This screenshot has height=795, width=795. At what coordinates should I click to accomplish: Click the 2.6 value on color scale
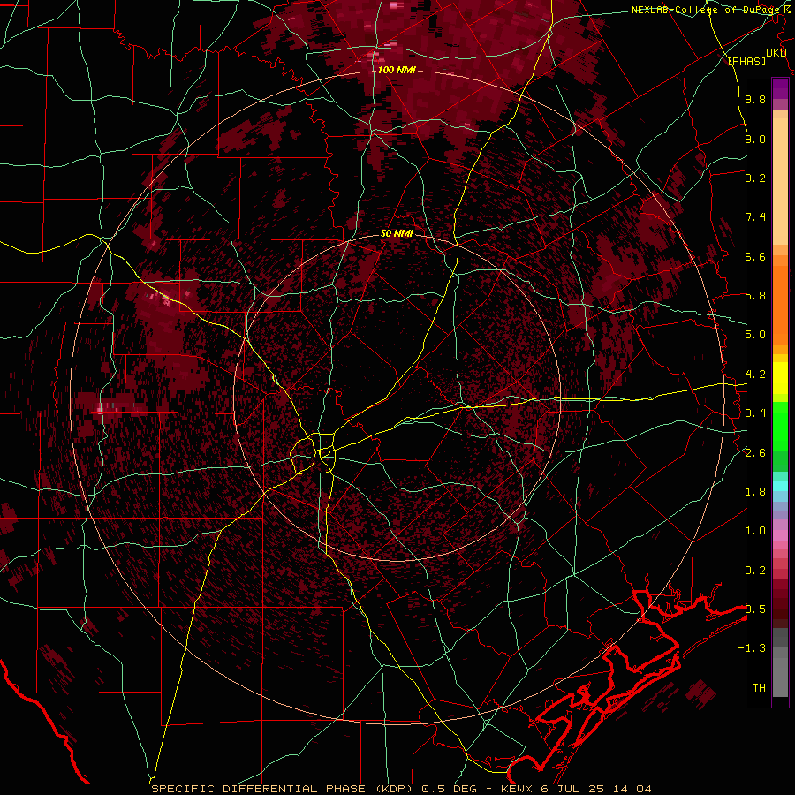[755, 453]
